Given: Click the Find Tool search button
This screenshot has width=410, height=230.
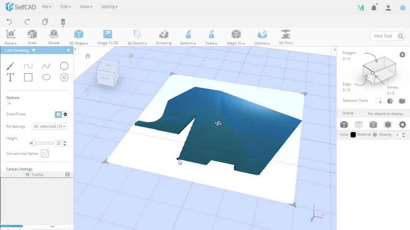Looking at the screenshot, I should coord(400,36).
